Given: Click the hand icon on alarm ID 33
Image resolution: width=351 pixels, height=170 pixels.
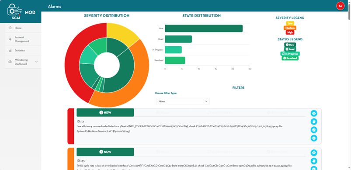Looking at the screenshot, I should pos(314,161).
